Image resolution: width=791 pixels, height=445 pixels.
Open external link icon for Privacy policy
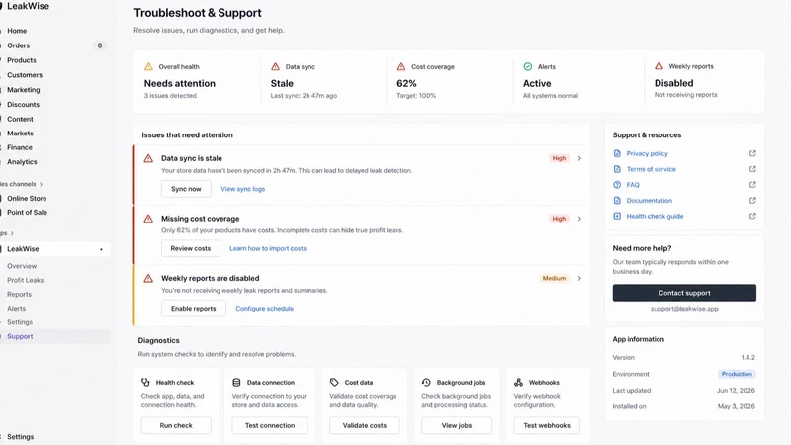pos(752,153)
